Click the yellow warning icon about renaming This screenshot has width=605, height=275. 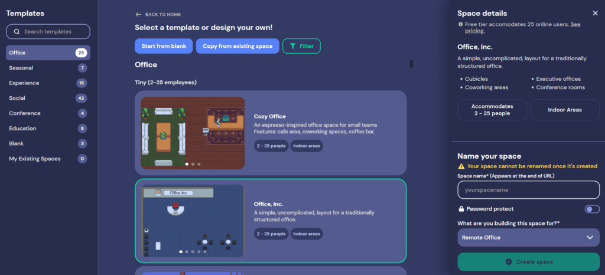point(461,166)
